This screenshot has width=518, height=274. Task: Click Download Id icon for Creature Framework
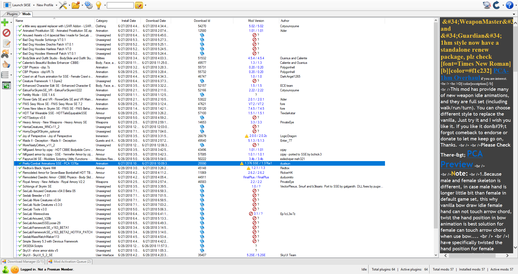click(202, 81)
